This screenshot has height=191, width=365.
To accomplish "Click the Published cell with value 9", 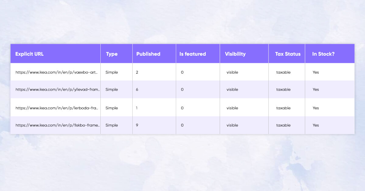I will pyautogui.click(x=137, y=125).
